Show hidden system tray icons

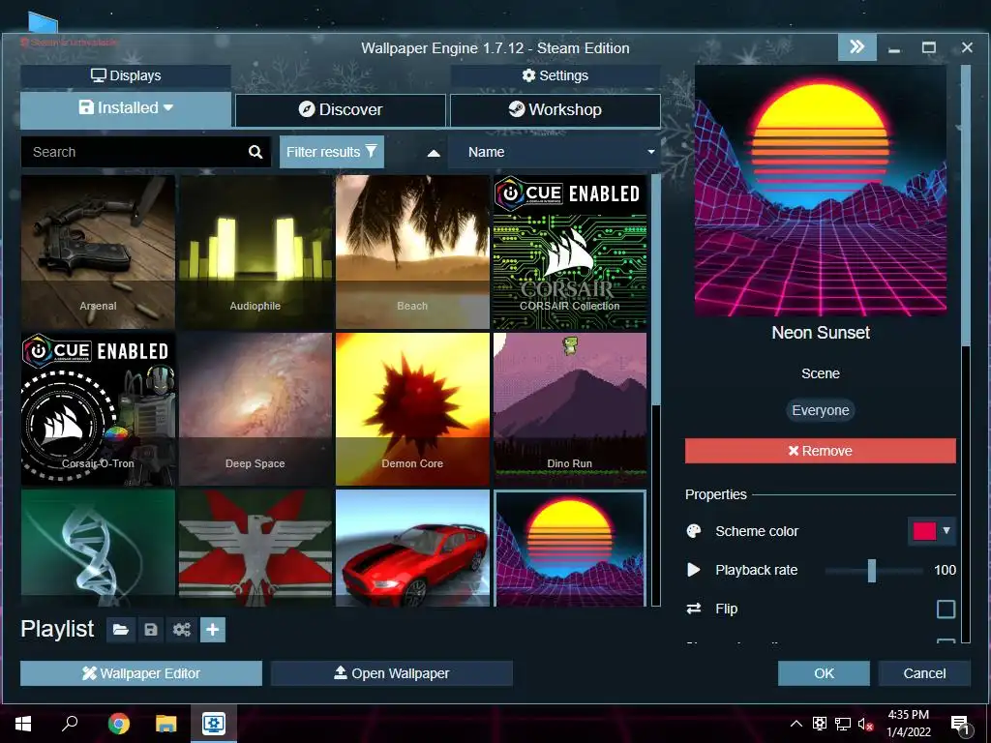[796, 724]
